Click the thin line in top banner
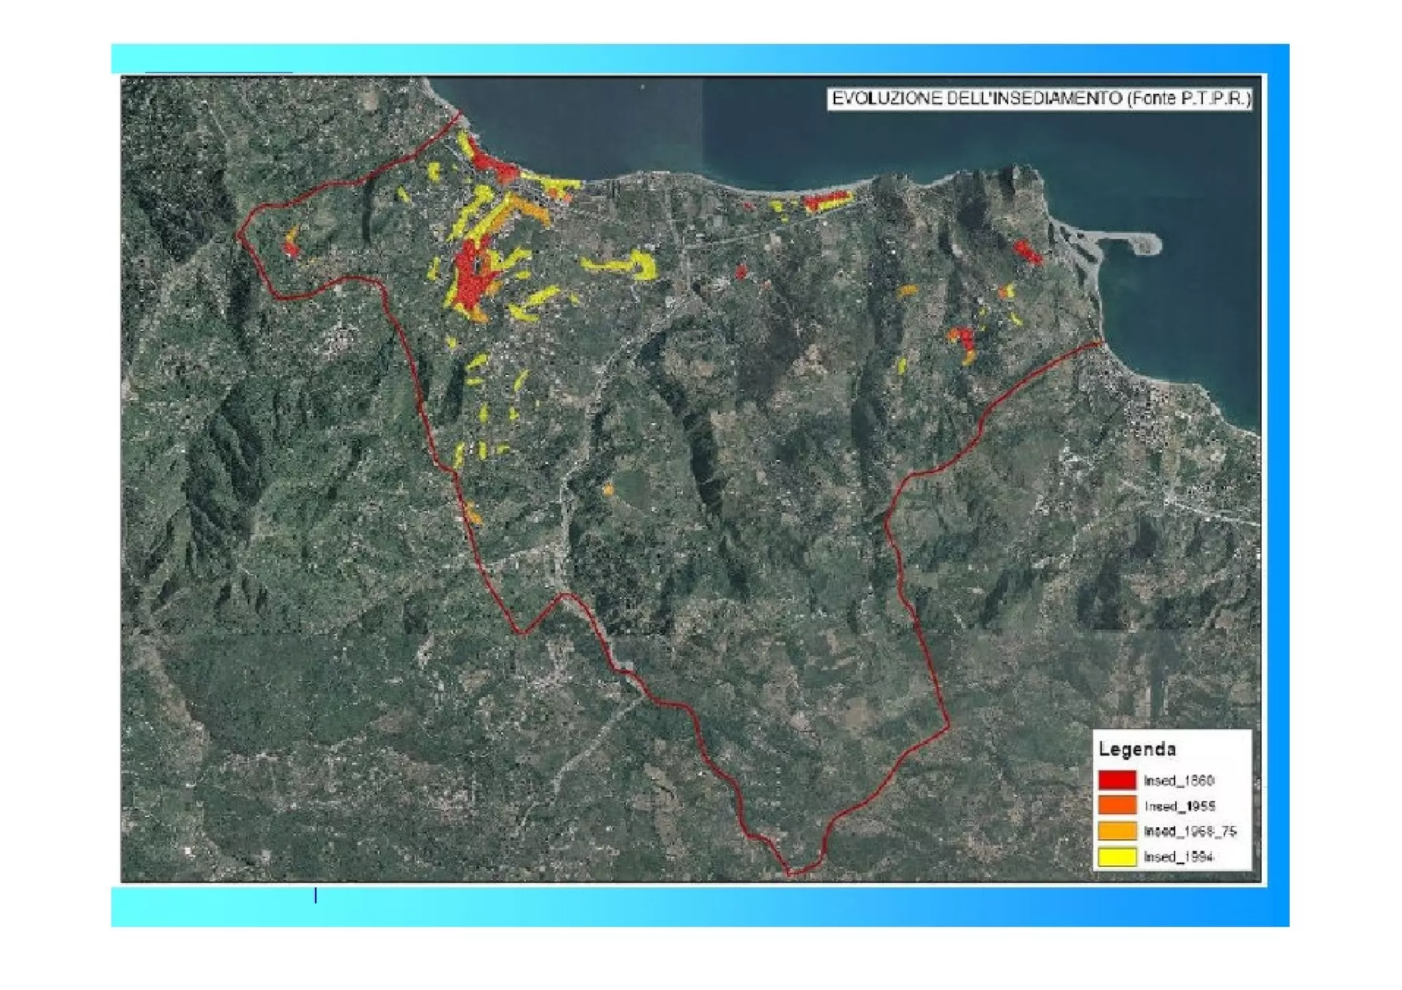This screenshot has width=1402, height=990. [x=219, y=71]
